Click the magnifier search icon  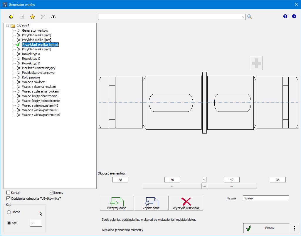(x=249, y=17)
